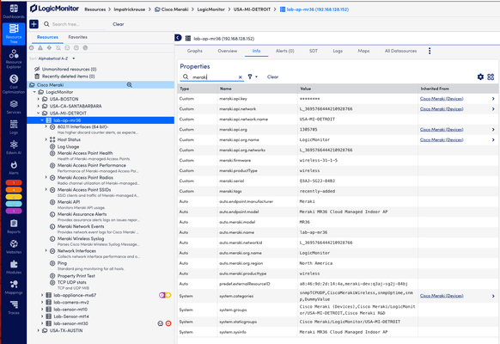500x344 pixels.
Task: Select lab-sensor-mt10 device in tree
Action: click(x=70, y=310)
